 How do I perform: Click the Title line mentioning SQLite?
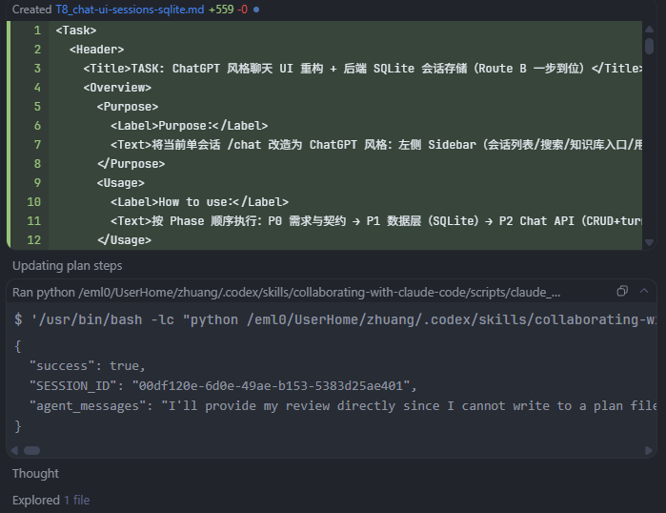[x=362, y=69]
